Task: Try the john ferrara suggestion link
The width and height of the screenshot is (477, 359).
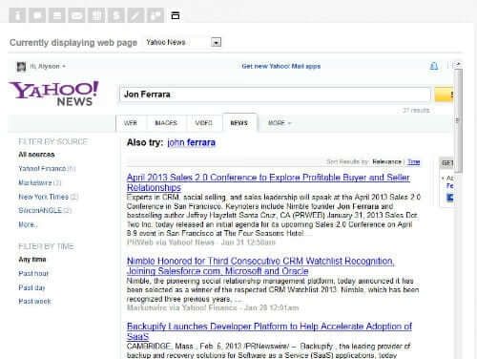Action: pyautogui.click(x=191, y=142)
